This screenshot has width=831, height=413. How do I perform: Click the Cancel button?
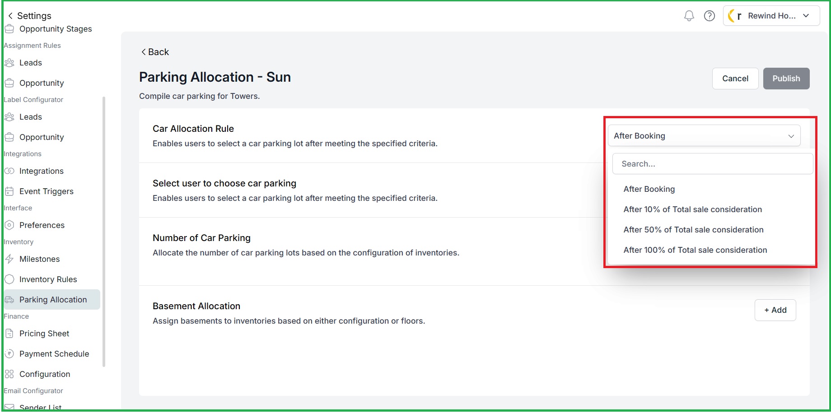point(735,79)
